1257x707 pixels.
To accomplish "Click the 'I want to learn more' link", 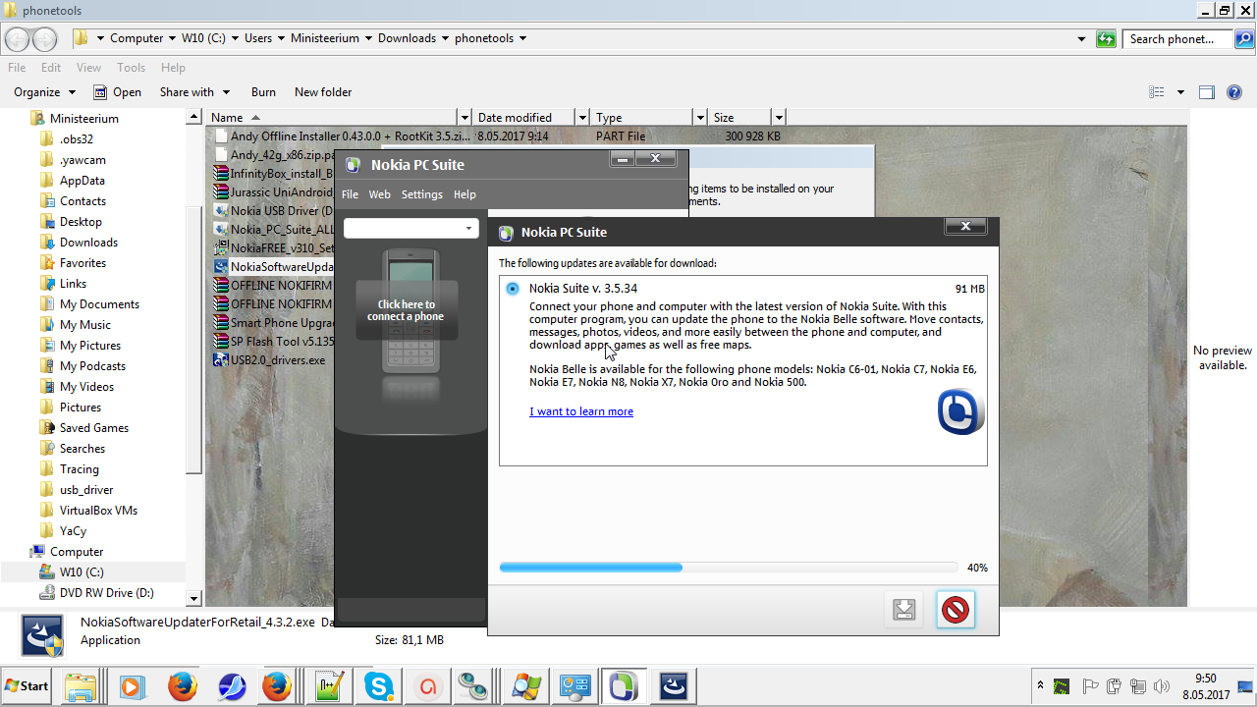I will point(581,411).
